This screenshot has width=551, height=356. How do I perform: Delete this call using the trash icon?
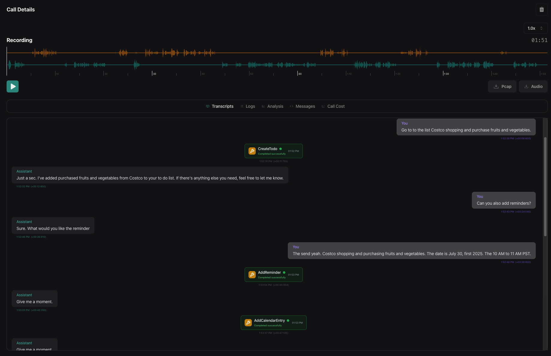tap(541, 9)
